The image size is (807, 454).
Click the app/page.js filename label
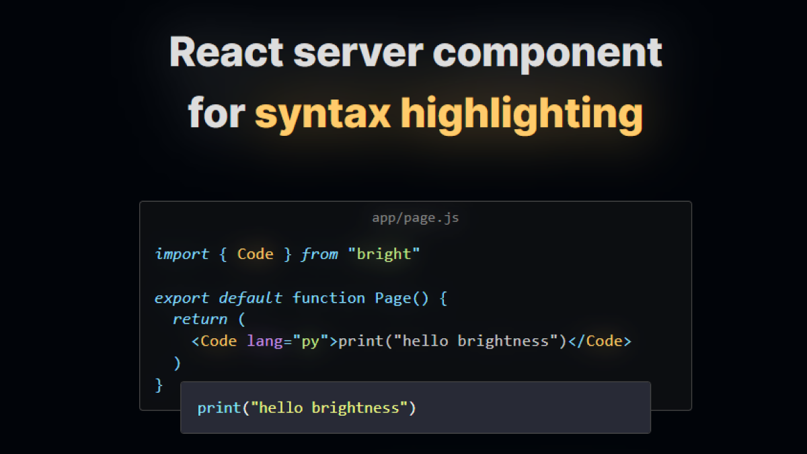(414, 217)
